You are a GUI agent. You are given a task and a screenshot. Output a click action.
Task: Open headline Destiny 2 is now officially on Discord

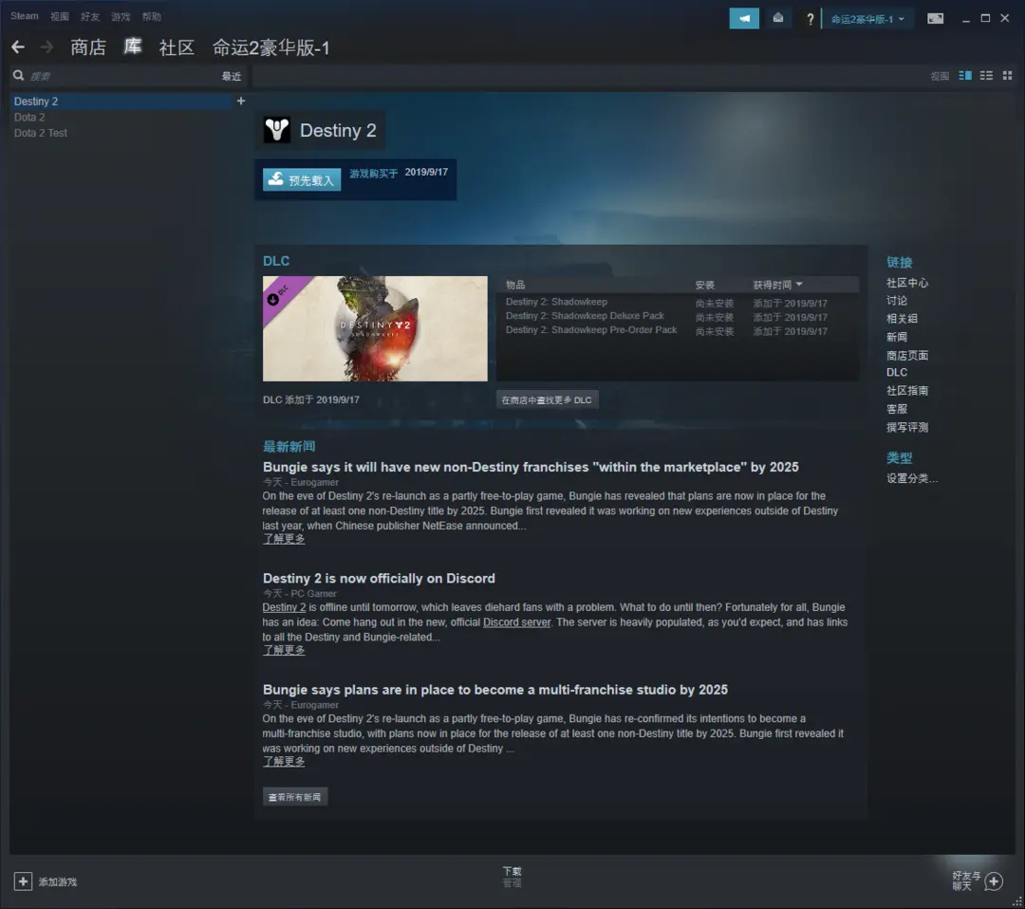click(379, 579)
